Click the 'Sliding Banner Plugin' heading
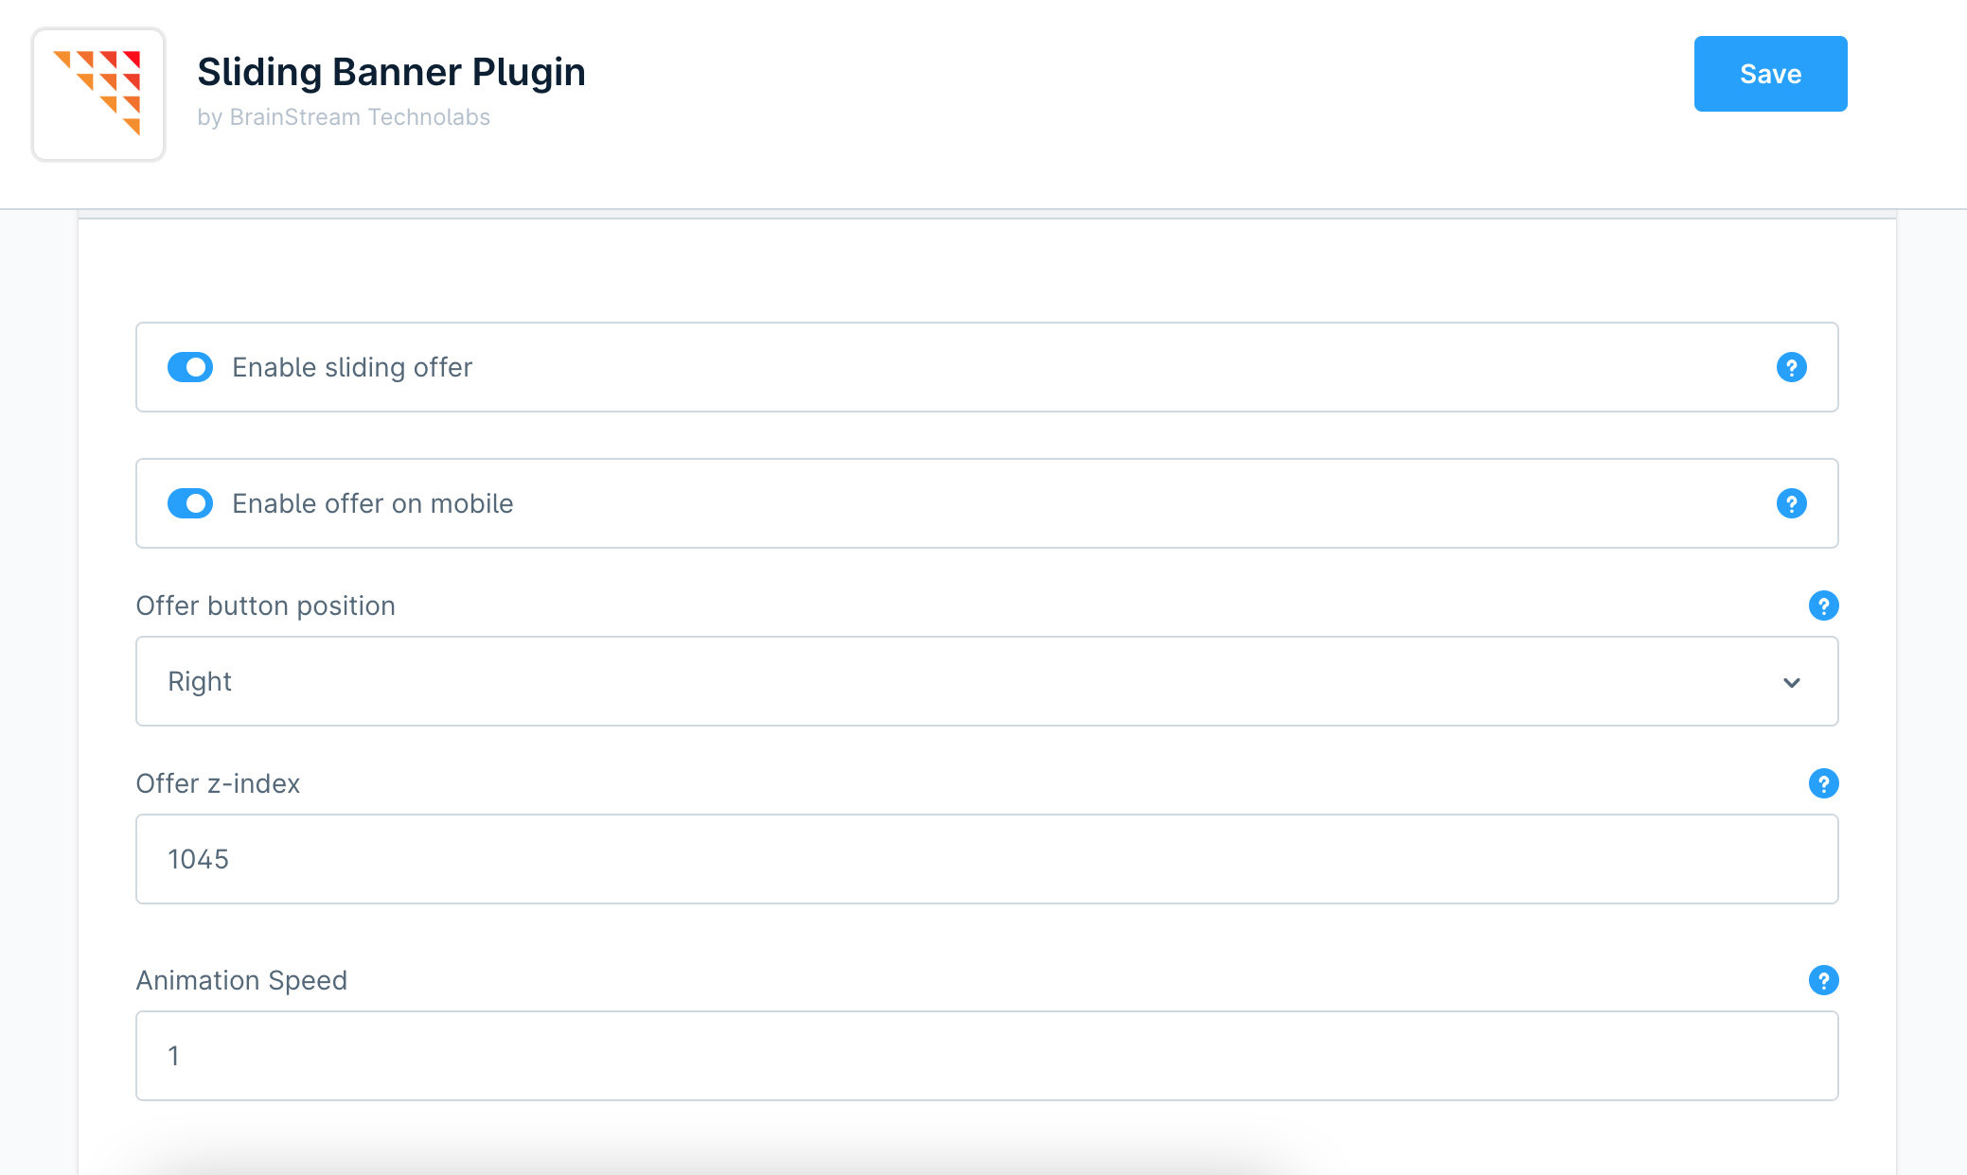1967x1175 pixels. pyautogui.click(x=391, y=72)
